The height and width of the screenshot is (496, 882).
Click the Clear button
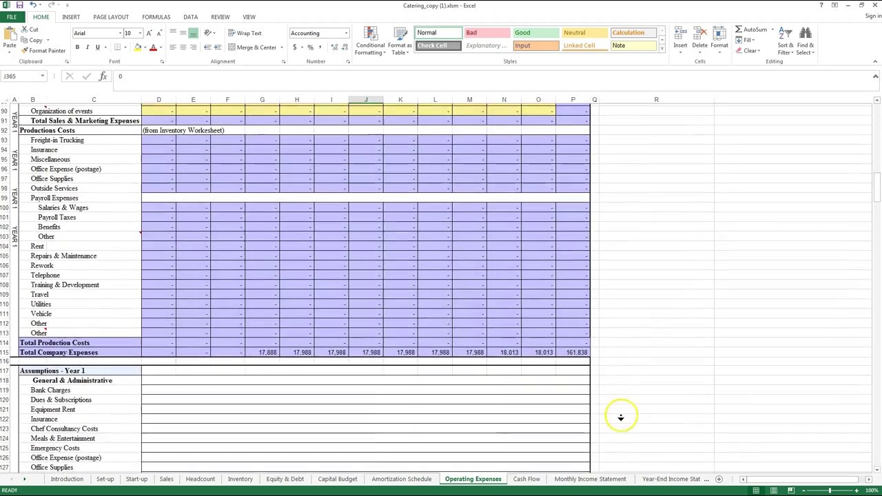[x=747, y=50]
